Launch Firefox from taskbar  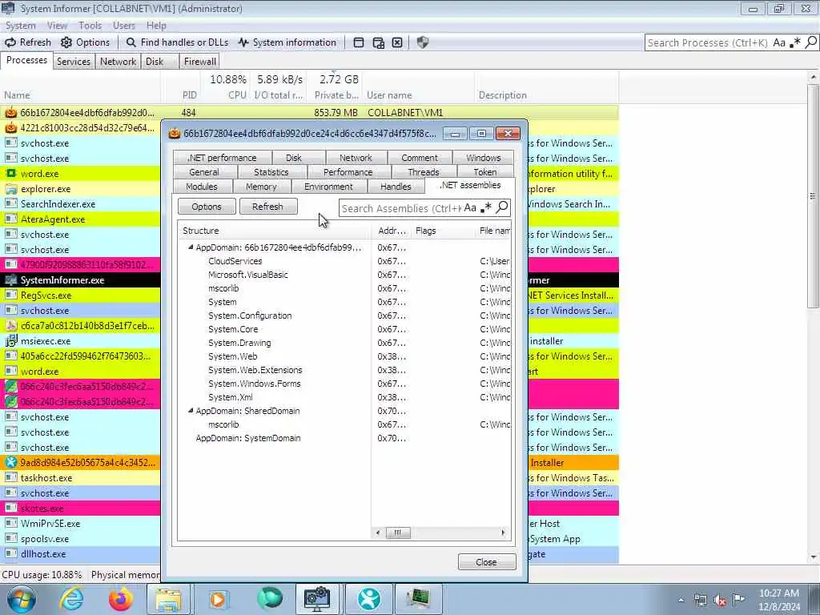coord(120,599)
